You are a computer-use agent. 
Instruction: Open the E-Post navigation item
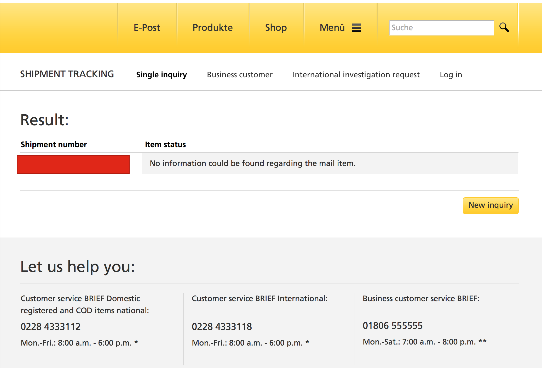[x=147, y=27]
